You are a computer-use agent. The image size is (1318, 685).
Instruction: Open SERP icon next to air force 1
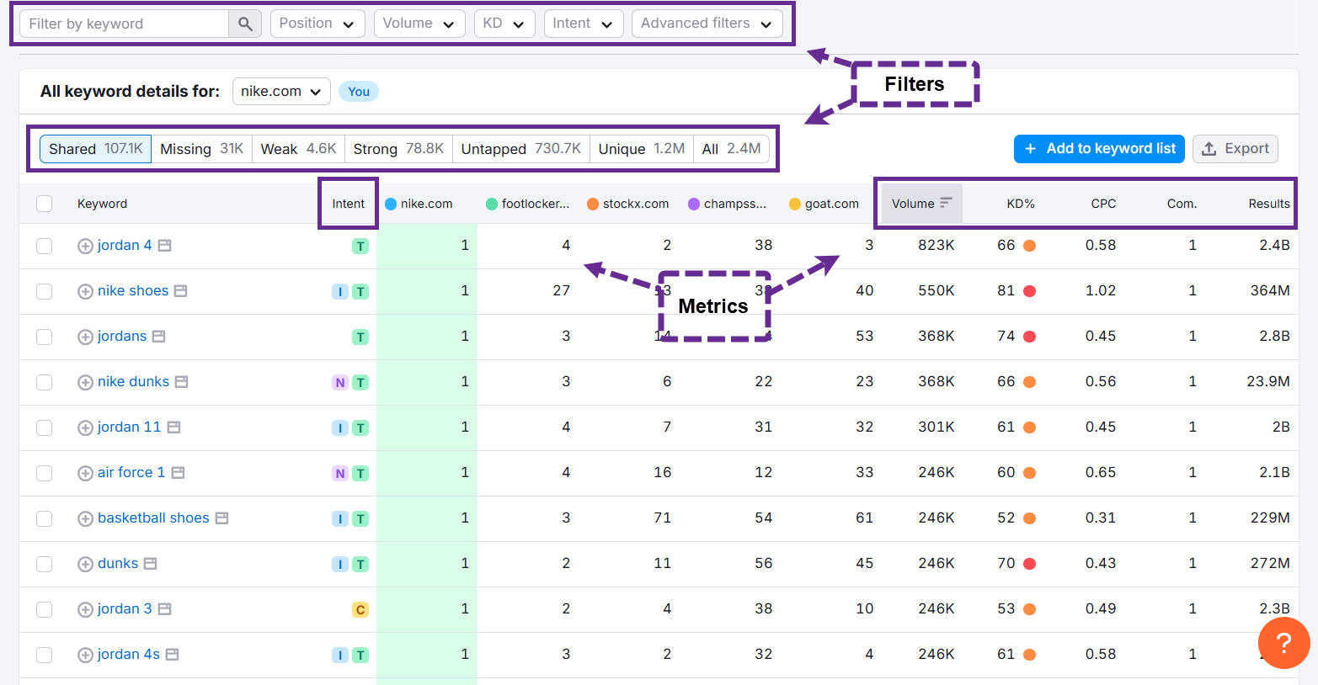click(178, 473)
